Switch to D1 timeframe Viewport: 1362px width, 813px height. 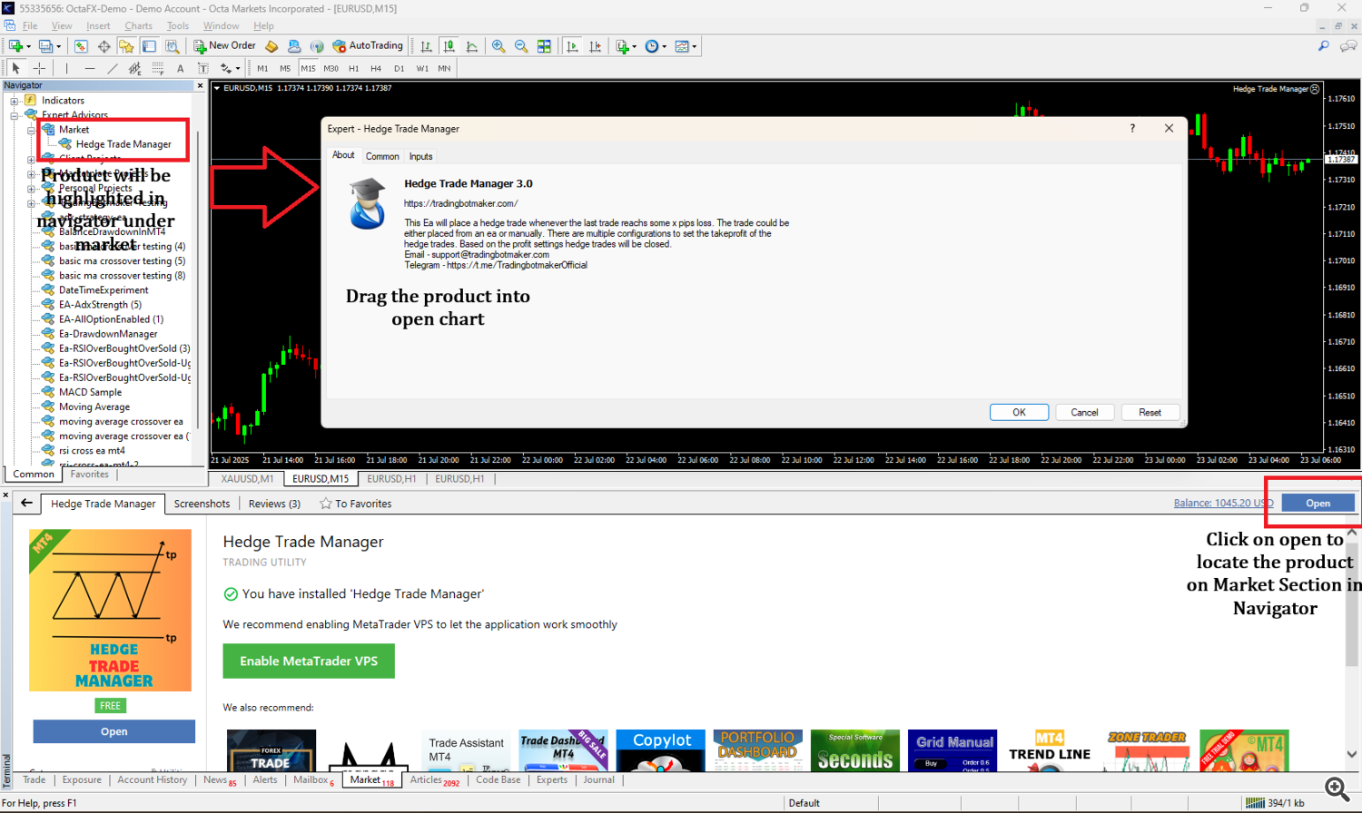point(399,68)
